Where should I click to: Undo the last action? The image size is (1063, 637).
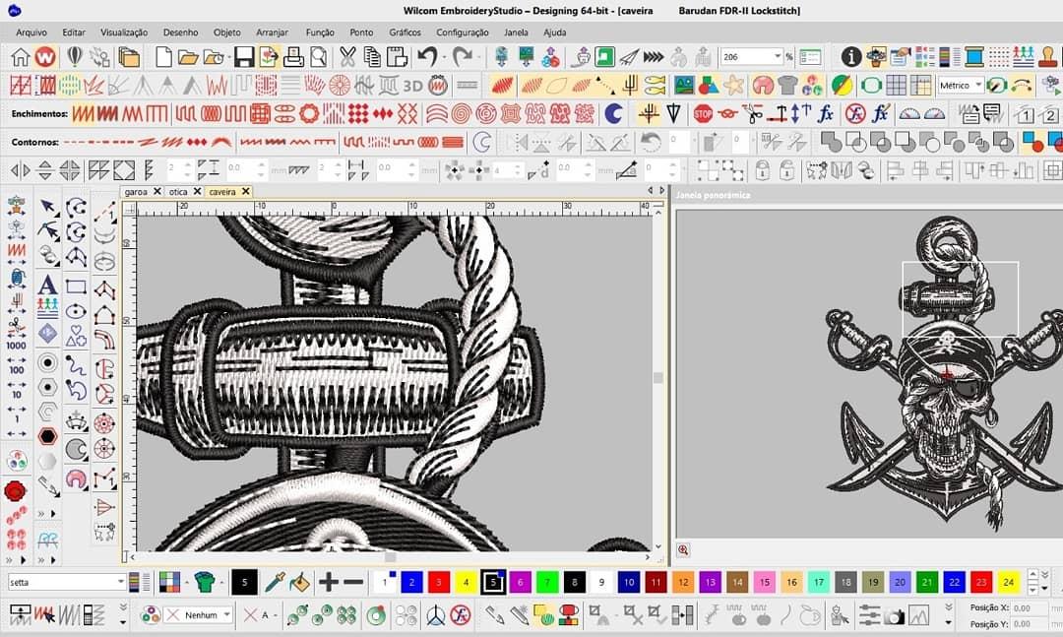[x=427, y=56]
